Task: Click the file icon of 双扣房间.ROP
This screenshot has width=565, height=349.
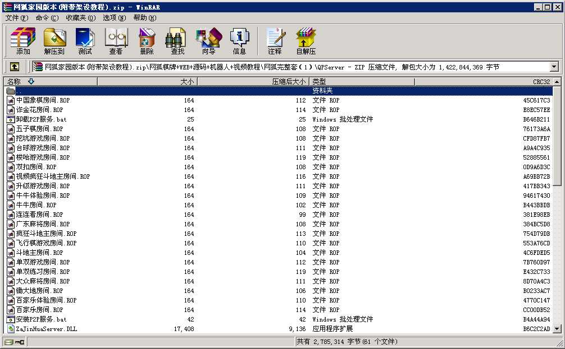Action: [11, 167]
